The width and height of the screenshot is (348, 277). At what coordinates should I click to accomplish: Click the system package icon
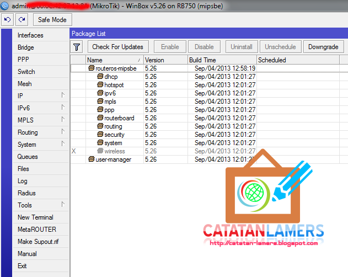pyautogui.click(x=100, y=142)
